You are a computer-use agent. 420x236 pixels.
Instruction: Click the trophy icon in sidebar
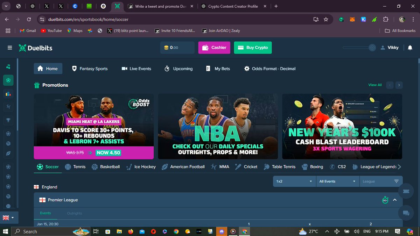tap(8, 120)
